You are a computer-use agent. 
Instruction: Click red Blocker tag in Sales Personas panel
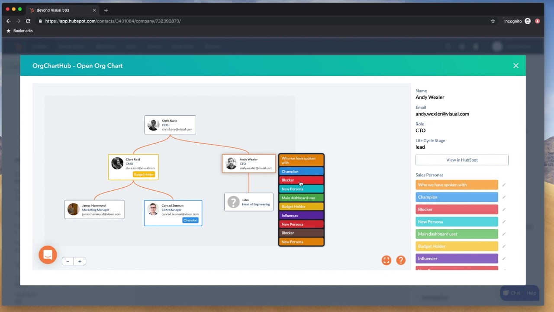(x=457, y=209)
